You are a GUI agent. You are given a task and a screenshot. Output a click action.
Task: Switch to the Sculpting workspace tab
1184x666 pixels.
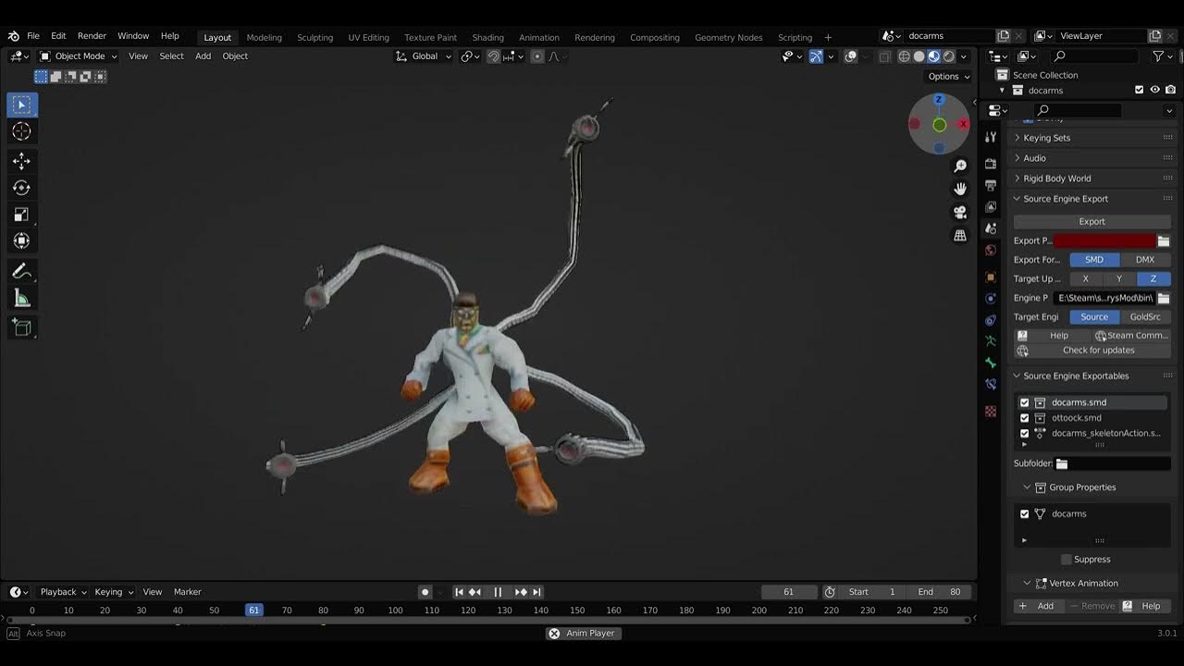tap(314, 37)
